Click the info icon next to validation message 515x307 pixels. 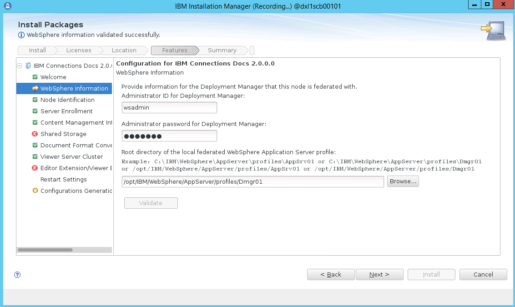(x=21, y=35)
